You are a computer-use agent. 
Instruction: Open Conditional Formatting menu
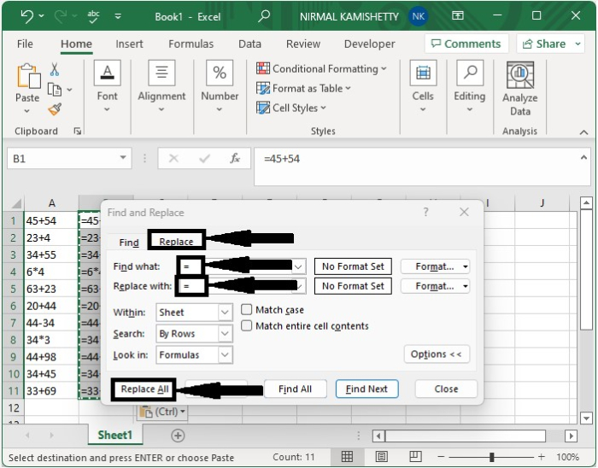click(x=321, y=68)
